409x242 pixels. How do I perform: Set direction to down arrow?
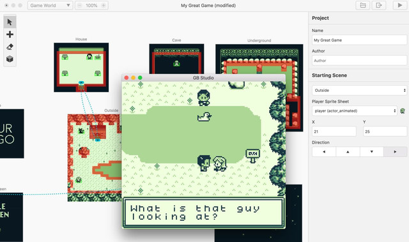pyautogui.click(x=372, y=151)
